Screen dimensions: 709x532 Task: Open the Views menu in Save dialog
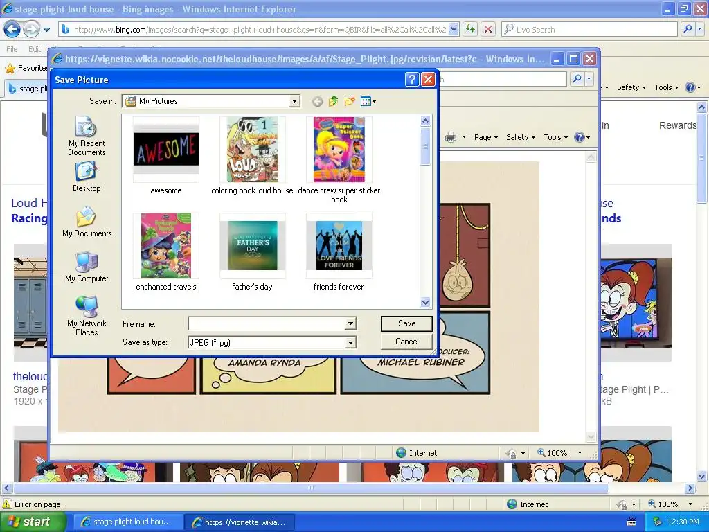point(368,101)
